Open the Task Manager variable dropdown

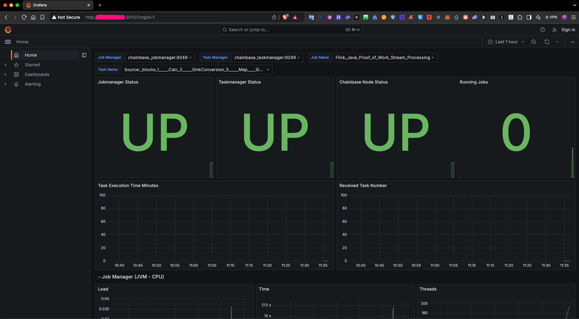tap(267, 58)
